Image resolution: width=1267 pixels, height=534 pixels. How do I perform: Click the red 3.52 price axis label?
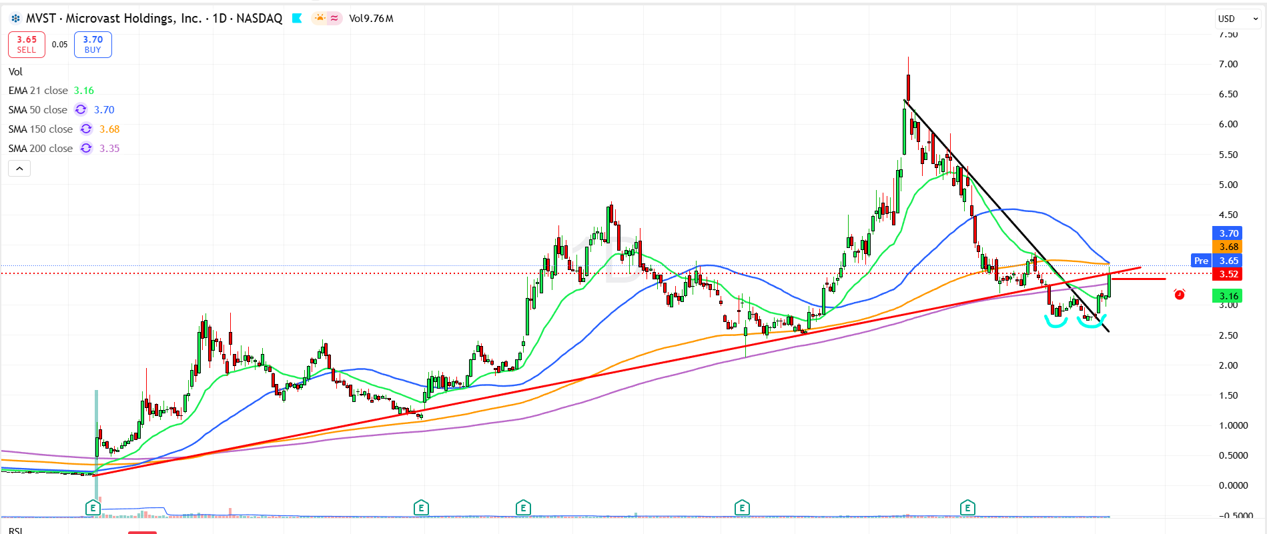point(1228,274)
